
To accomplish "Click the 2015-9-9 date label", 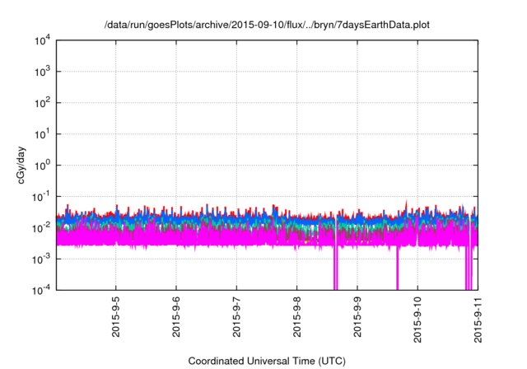I will [357, 317].
